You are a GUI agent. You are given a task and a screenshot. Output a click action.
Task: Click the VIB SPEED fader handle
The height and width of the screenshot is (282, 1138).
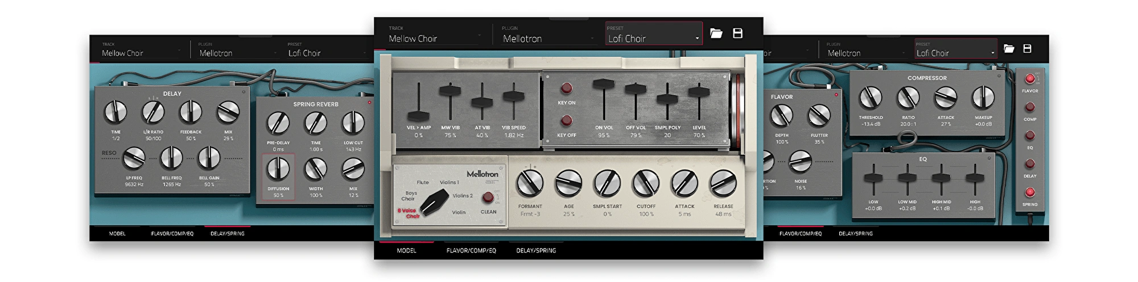coord(514,96)
